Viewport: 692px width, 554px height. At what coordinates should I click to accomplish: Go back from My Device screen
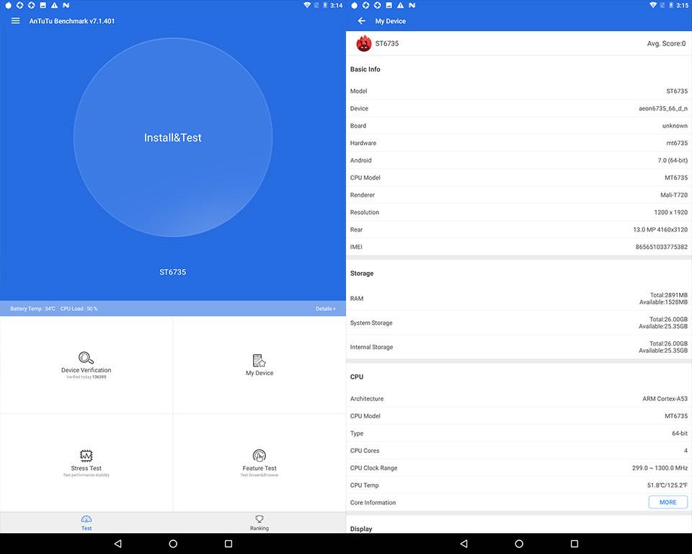tap(362, 21)
